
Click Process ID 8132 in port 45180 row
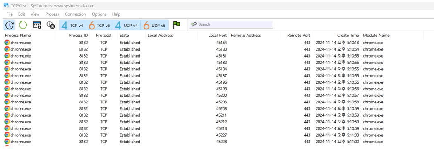click(83, 49)
